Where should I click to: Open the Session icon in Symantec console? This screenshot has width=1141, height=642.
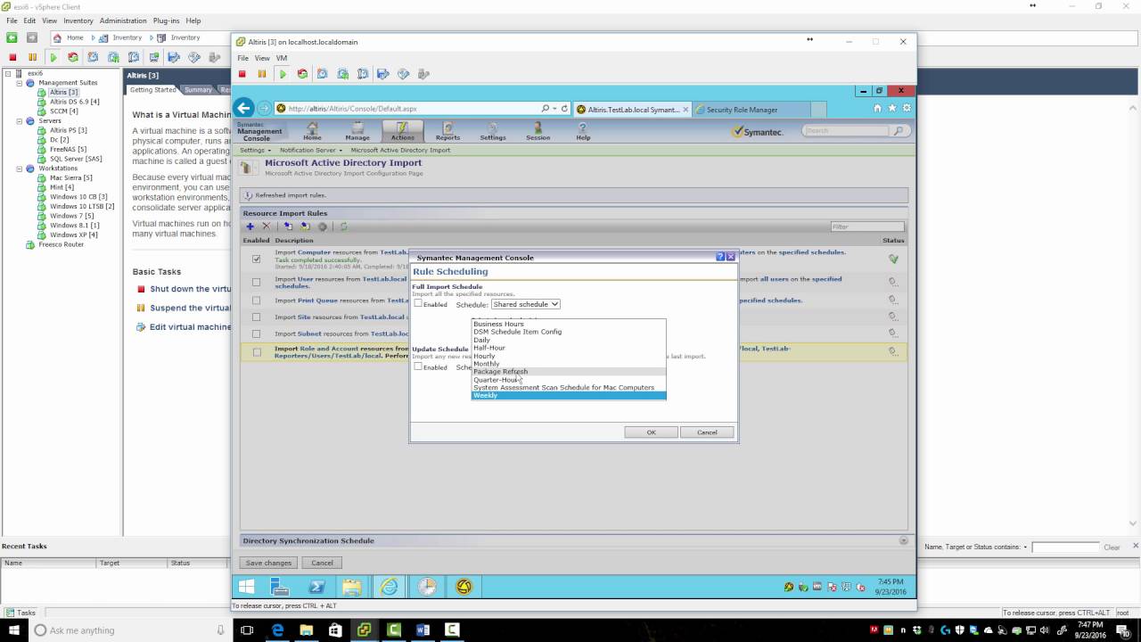pyautogui.click(x=538, y=131)
